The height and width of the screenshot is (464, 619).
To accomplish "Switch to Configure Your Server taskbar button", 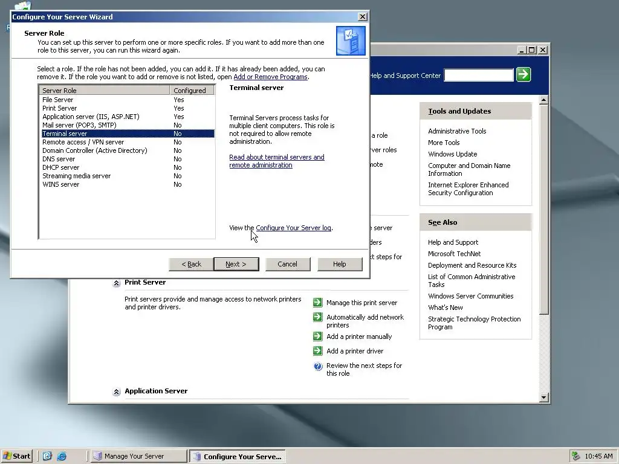I will (237, 457).
